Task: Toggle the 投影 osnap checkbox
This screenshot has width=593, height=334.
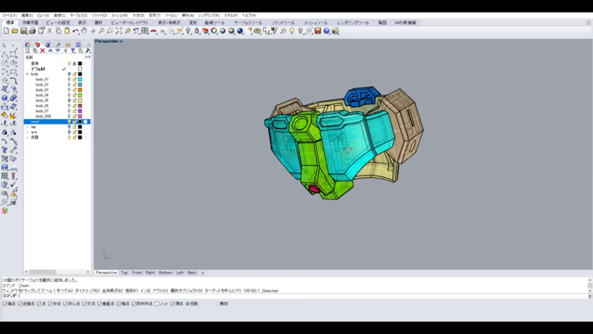Action: click(187, 304)
